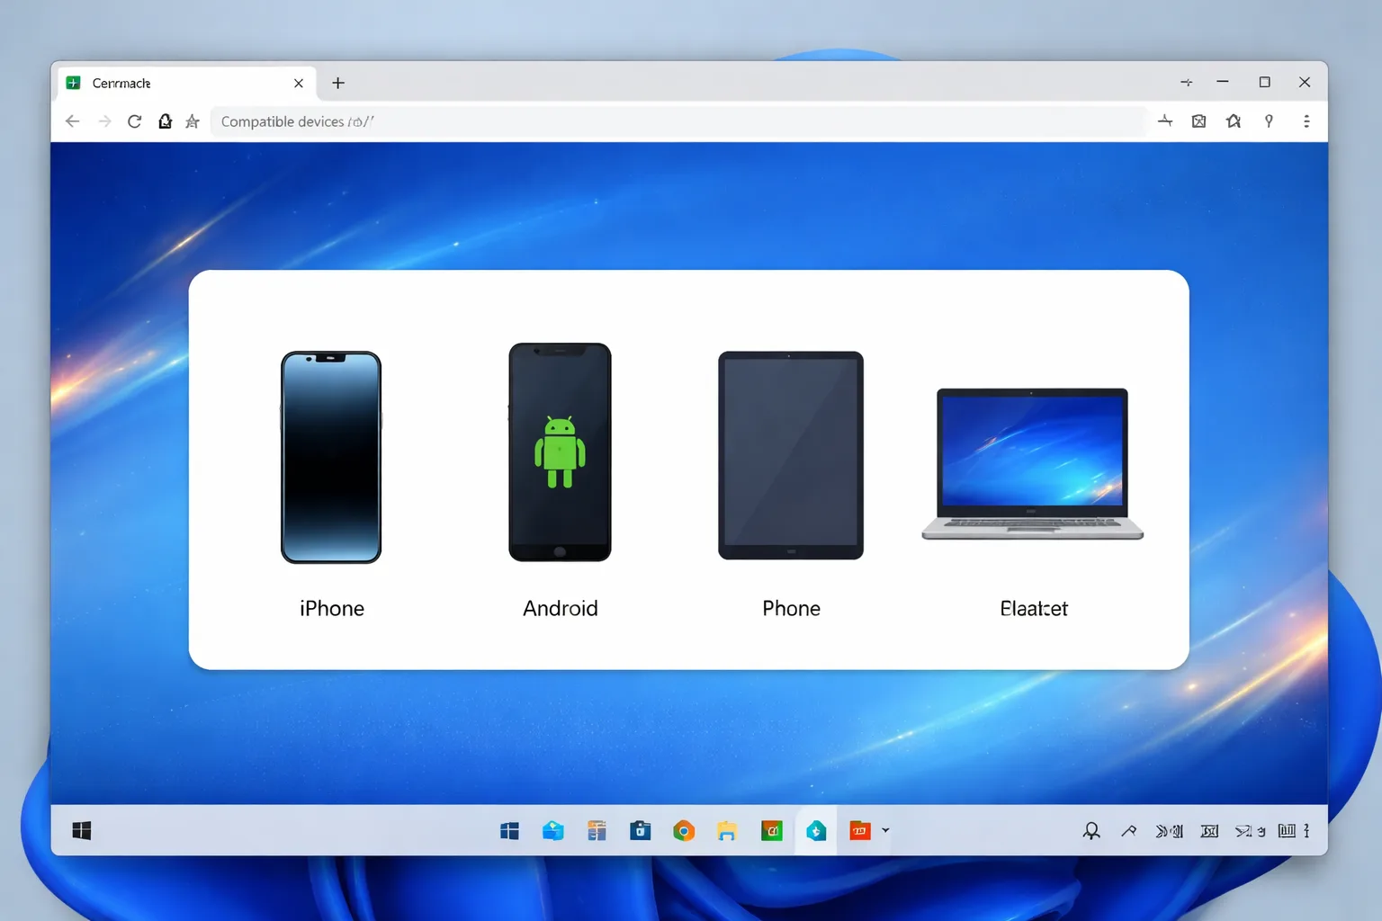Focus the Compatible devices address bar

(678, 121)
